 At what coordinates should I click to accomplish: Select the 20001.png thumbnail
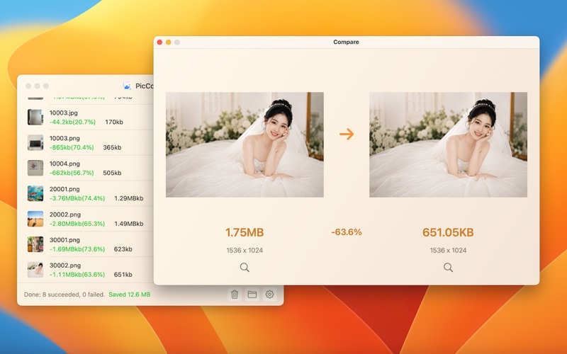tap(35, 193)
